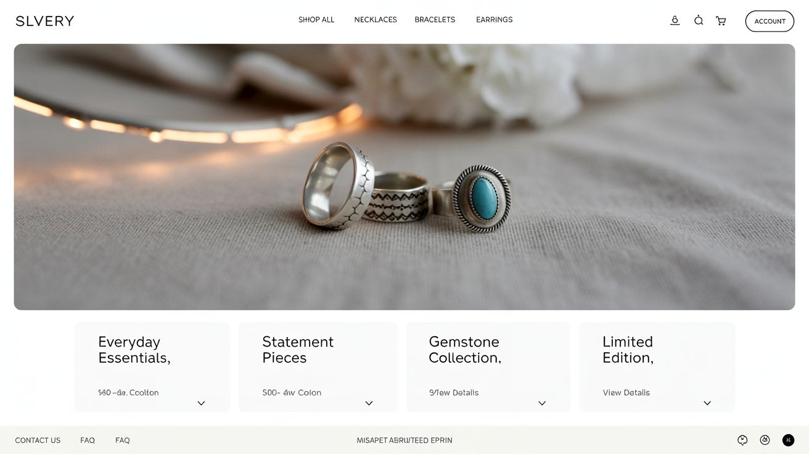Viewport: 809px width, 454px height.
Task: Open the first FAQ footer link
Action: (88, 440)
